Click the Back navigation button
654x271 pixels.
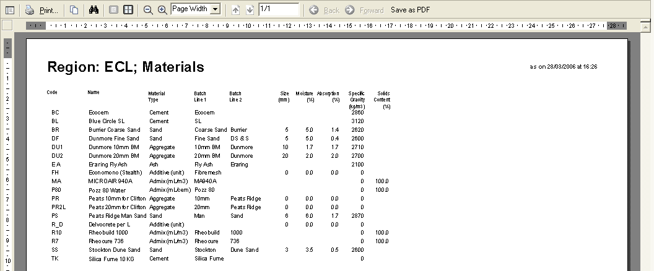pos(325,10)
